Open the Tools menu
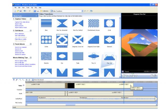 tap(28, 8)
